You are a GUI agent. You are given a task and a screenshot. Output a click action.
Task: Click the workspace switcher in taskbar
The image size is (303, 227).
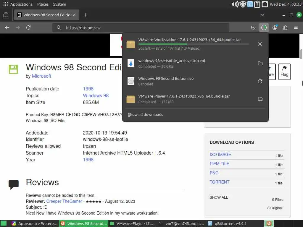tap(269, 223)
